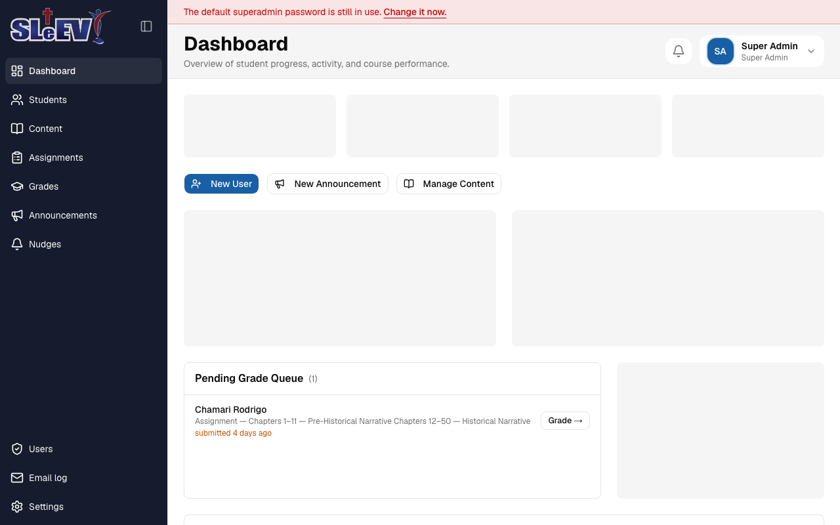Viewport: 840px width, 525px height.
Task: Click Grade button for Chamari Rodrigo
Action: (565, 421)
